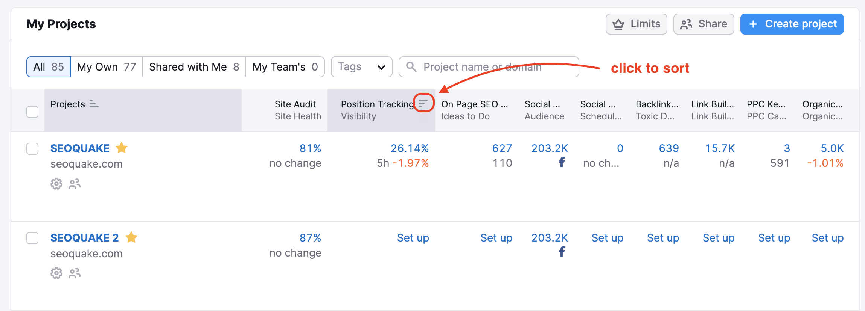Open settings gear for SEOQUAKE 2 project

[56, 273]
